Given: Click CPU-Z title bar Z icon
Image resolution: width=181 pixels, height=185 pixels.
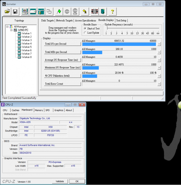Looking at the screenshot, I should coord(3,105).
